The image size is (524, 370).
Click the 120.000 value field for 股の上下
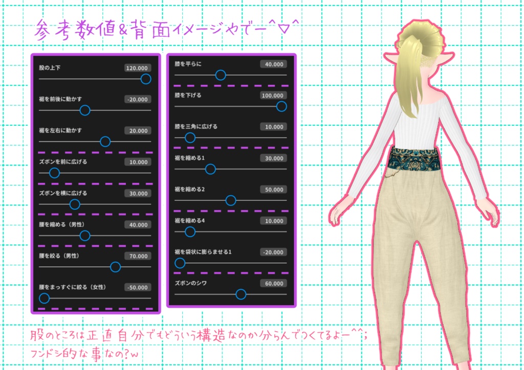(137, 68)
